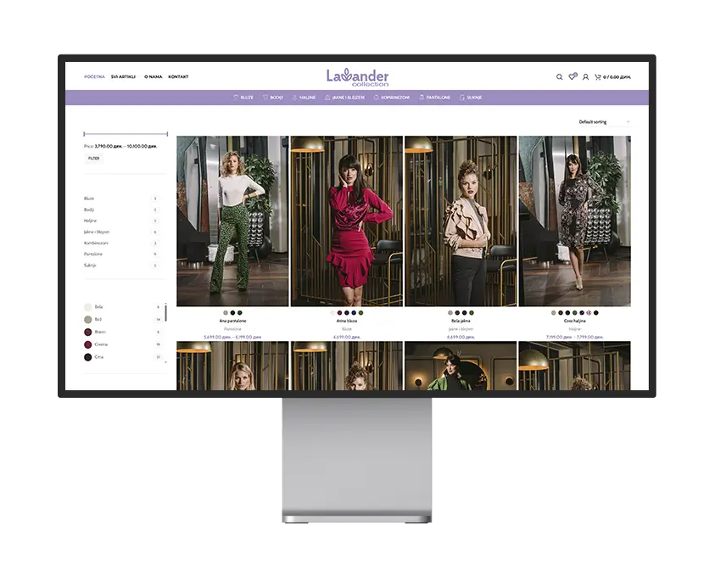The height and width of the screenshot is (565, 715).
Task: Filter by Crna color swatch
Action: point(88,357)
